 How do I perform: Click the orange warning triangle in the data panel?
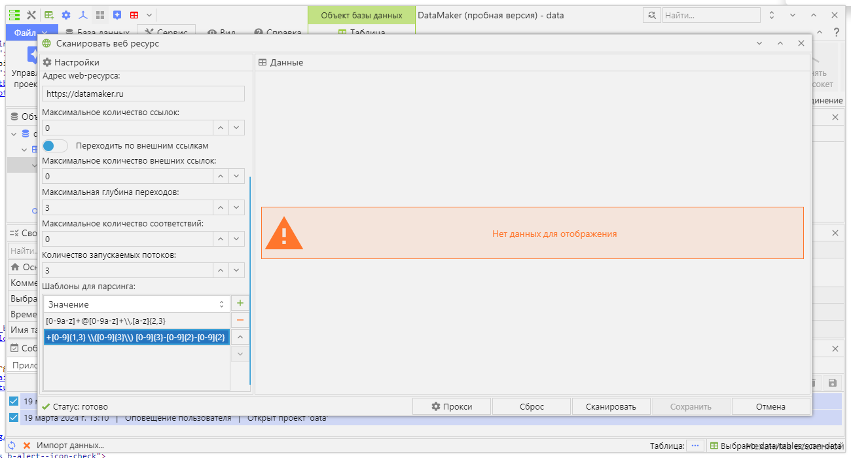284,233
